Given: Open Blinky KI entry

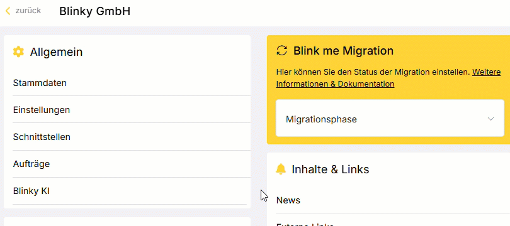Looking at the screenshot, I should pos(130,191).
